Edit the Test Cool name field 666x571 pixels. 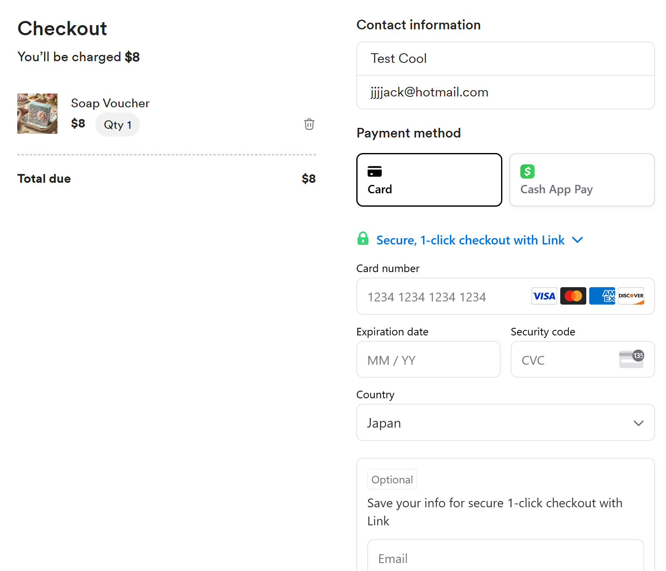click(x=505, y=59)
